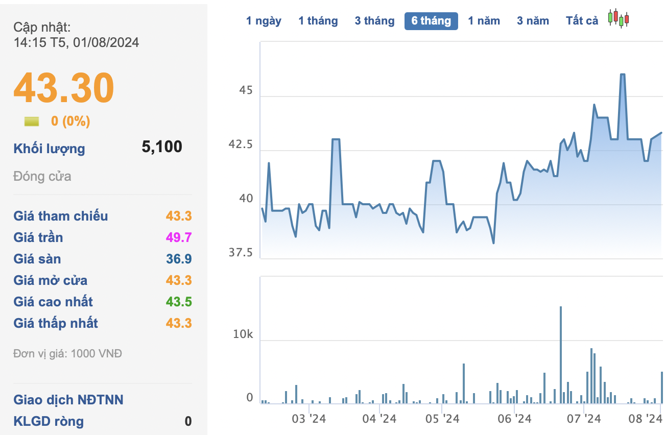665x435 pixels.
Task: Select the "1 ngày" time range tab
Action: [264, 20]
